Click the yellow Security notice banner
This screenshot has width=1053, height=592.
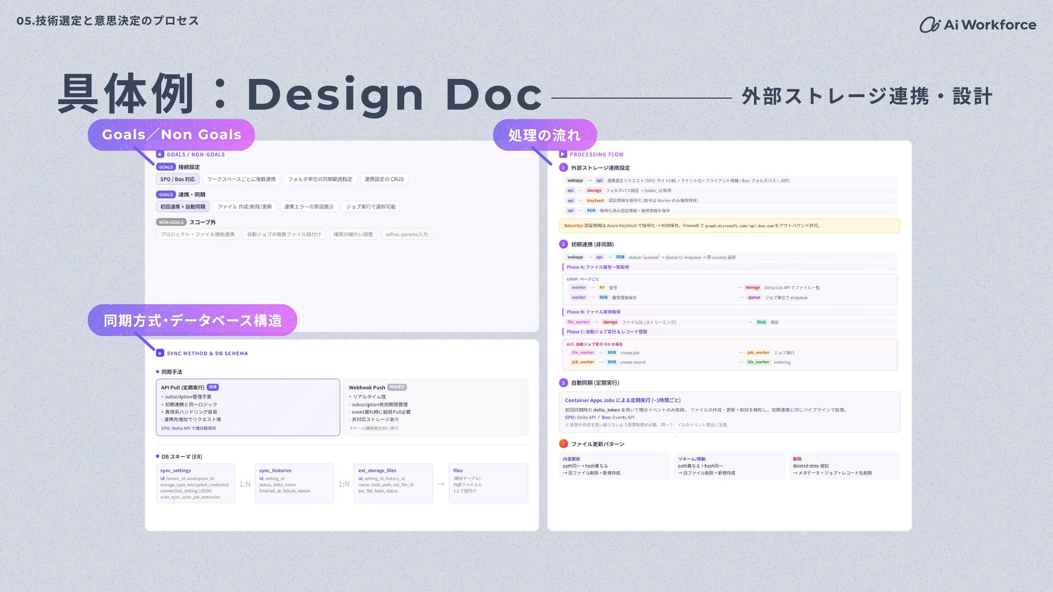[729, 225]
